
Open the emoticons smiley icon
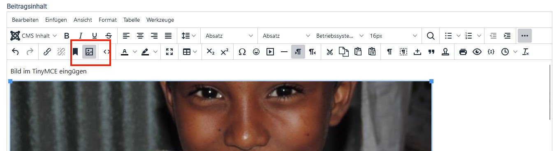pos(256,52)
